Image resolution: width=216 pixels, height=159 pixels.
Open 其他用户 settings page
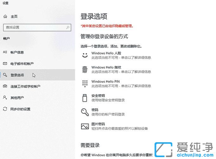click(17, 98)
